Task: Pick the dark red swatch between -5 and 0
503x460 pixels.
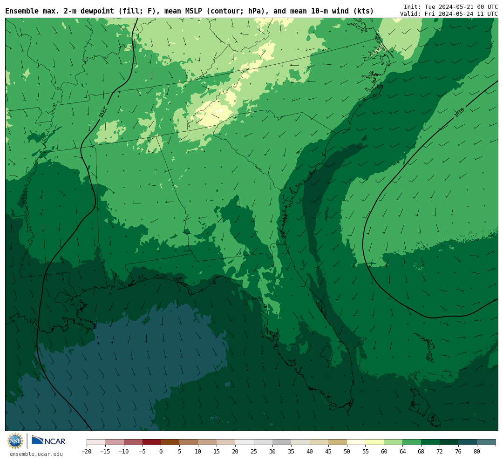Action: (x=152, y=442)
